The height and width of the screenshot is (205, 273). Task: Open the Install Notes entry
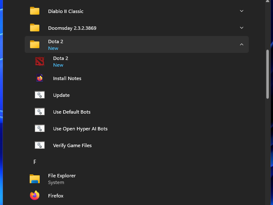(67, 78)
